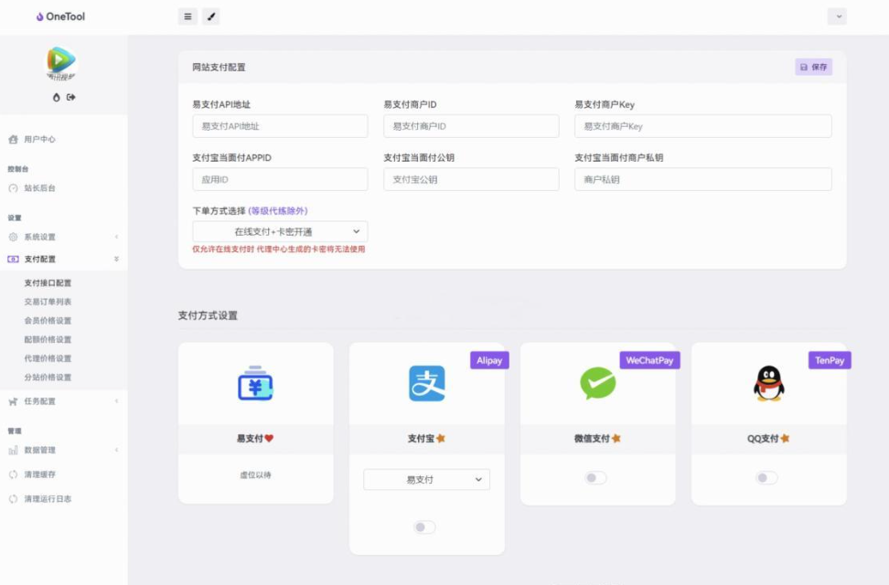Click the QQ penguin payment icon
Viewport: 889px width, 585px height.
pyautogui.click(x=767, y=383)
